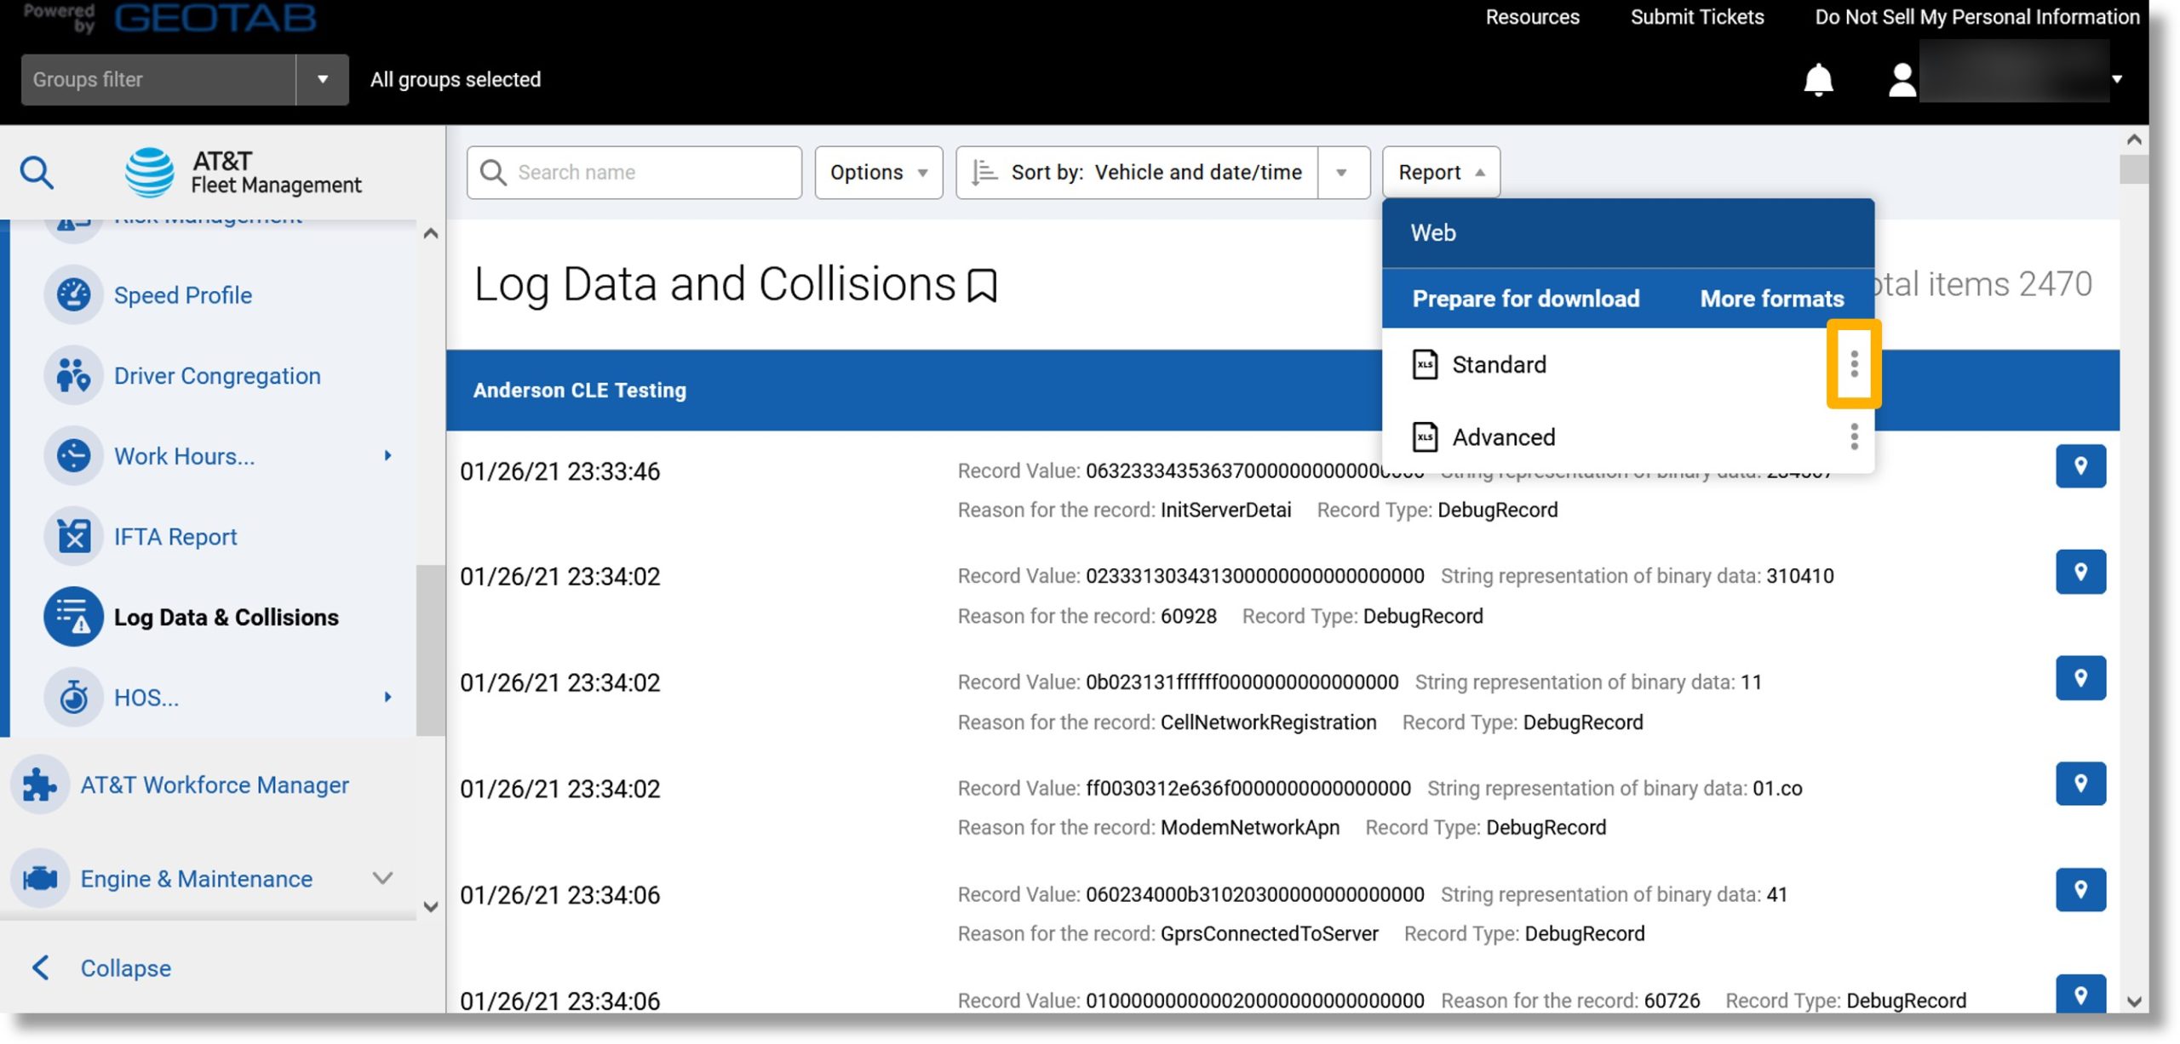Click the Standard XLS file icon
This screenshot has width=2180, height=1044.
pyautogui.click(x=1425, y=364)
